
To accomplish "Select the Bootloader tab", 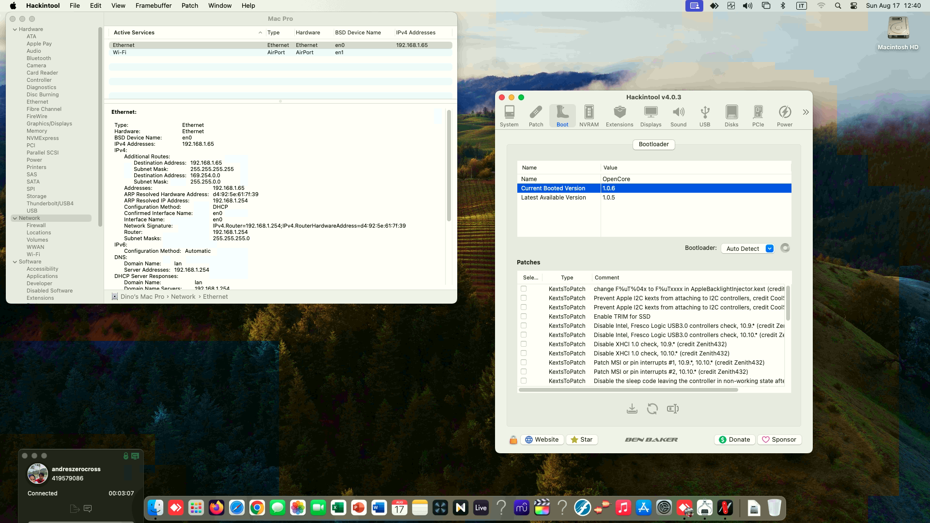I will pyautogui.click(x=653, y=144).
